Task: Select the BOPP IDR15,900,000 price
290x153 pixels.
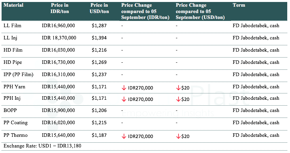Action: coord(58,110)
